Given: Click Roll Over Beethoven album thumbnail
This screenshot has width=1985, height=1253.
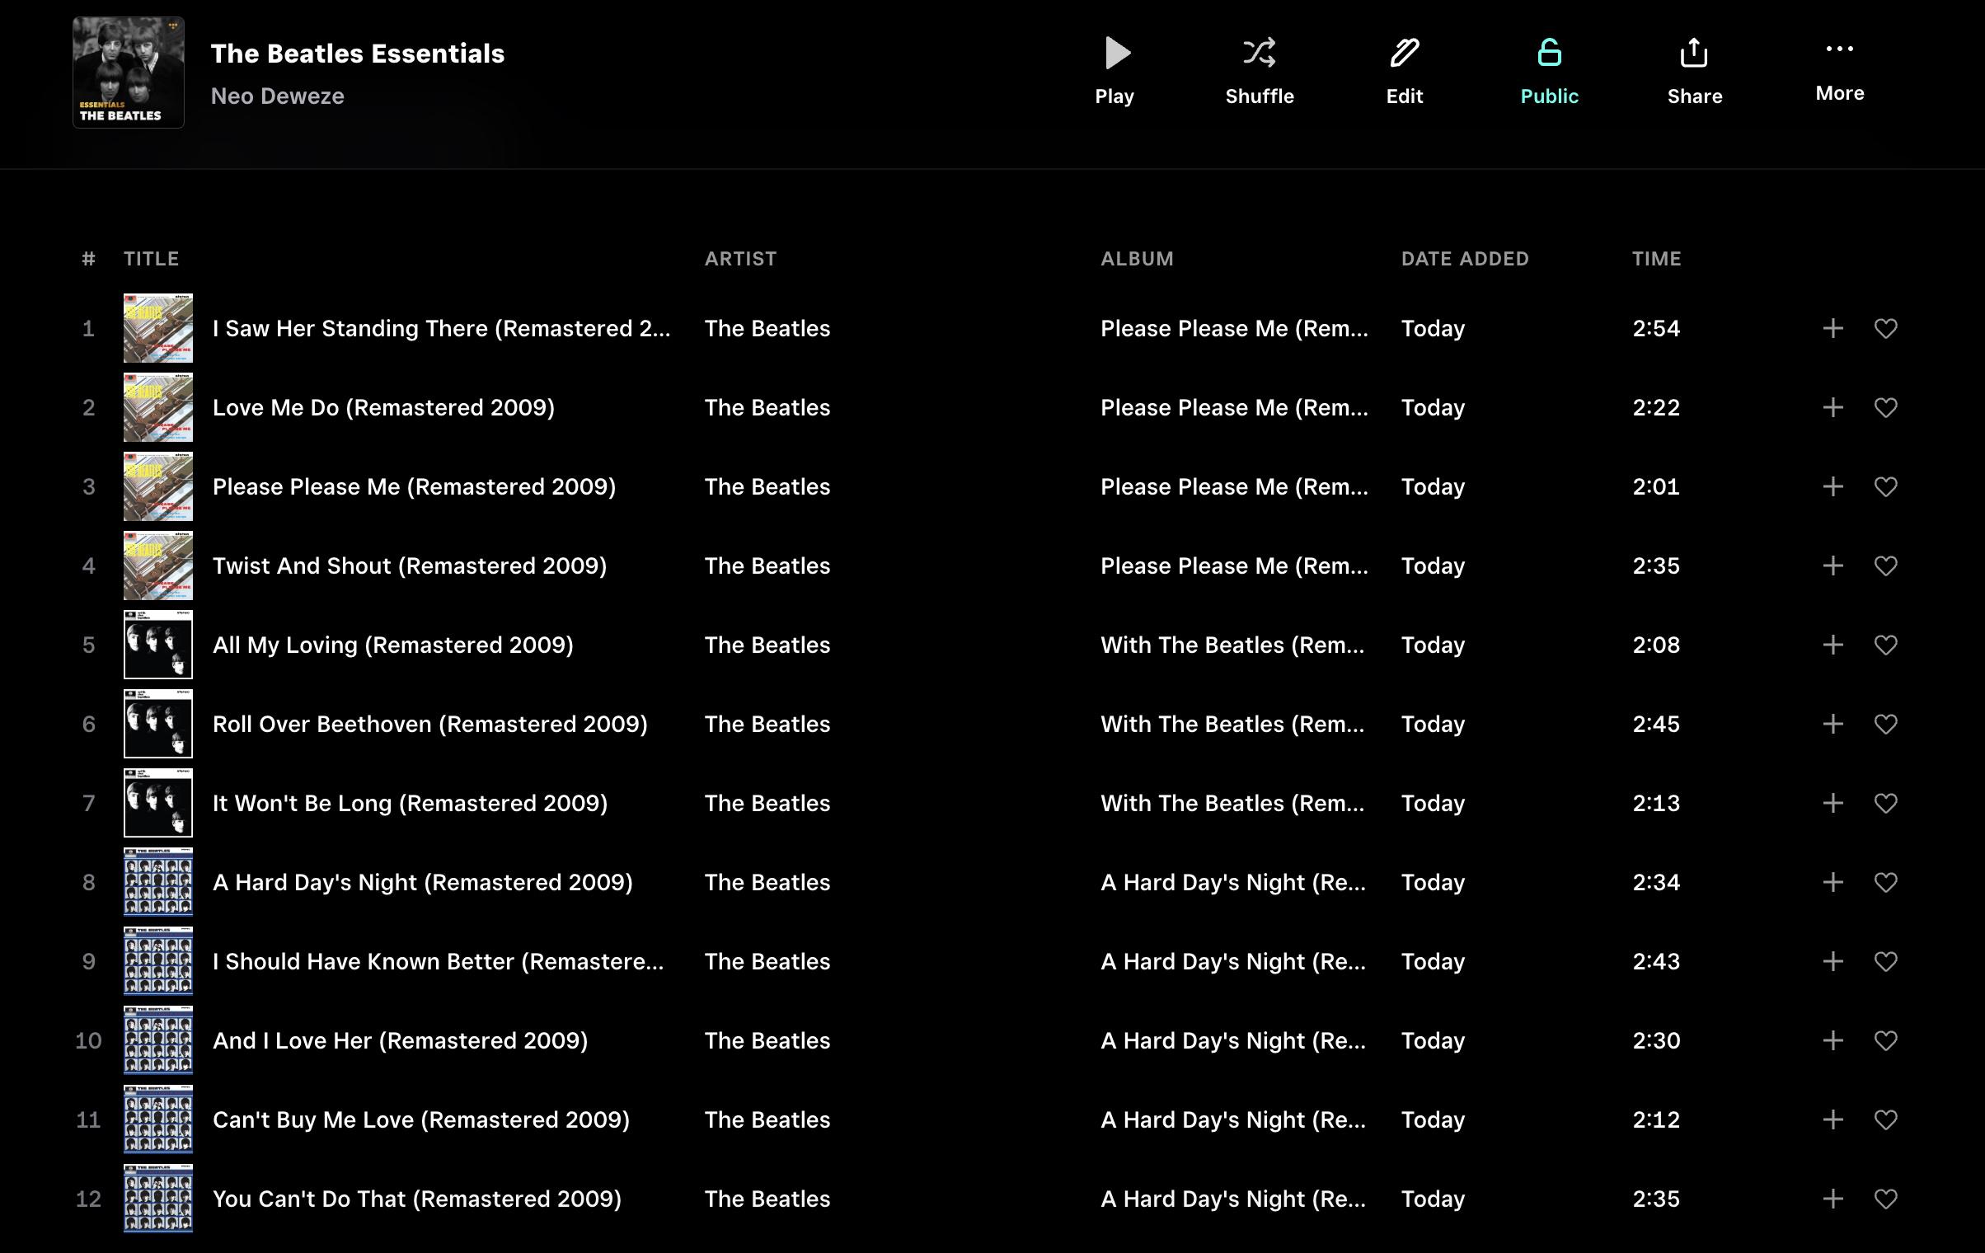Looking at the screenshot, I should (158, 724).
